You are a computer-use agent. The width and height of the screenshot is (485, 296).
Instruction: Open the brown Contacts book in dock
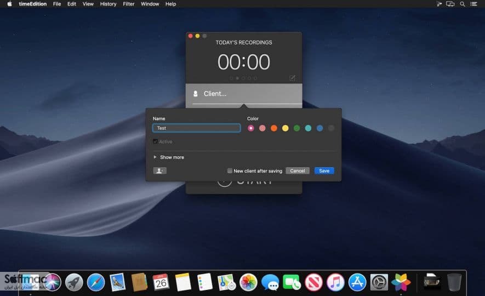tap(139, 282)
